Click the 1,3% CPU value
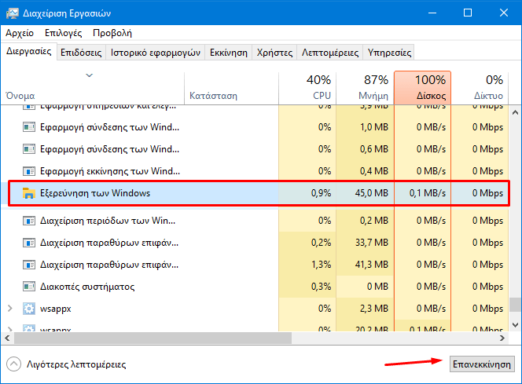The width and height of the screenshot is (522, 384). (x=321, y=265)
